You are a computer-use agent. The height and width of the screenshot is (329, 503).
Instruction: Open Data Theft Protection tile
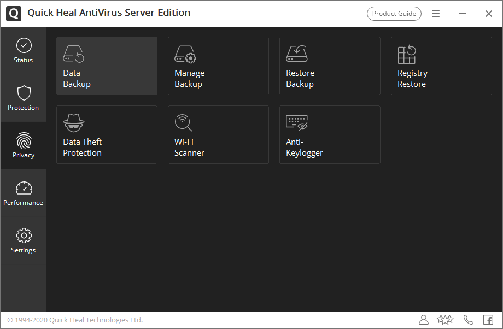pyautogui.click(x=107, y=134)
